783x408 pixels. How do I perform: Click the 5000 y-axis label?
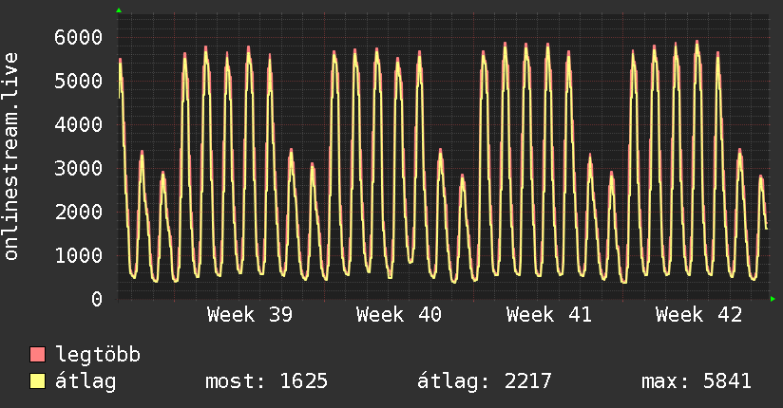[x=79, y=81]
